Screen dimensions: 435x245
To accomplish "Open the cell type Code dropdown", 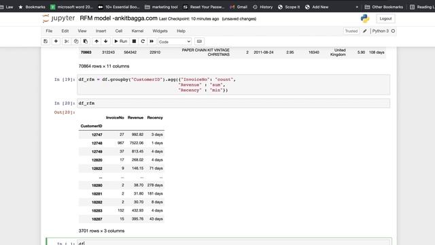I will [175, 42].
